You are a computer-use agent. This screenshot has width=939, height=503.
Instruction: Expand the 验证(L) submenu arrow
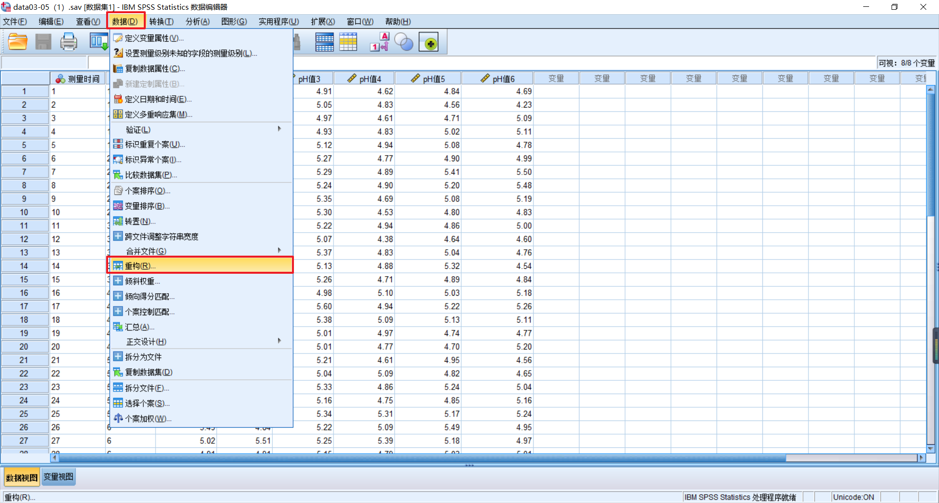coord(279,129)
